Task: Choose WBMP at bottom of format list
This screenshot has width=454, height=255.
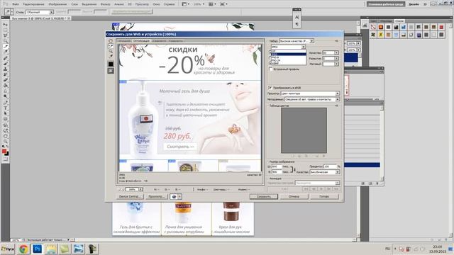Action: coord(288,63)
